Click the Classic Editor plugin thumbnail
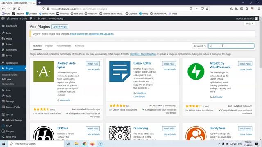262x147 pixels. click(120, 71)
